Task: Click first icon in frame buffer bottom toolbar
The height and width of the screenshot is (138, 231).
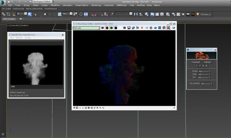Action: click(74, 108)
